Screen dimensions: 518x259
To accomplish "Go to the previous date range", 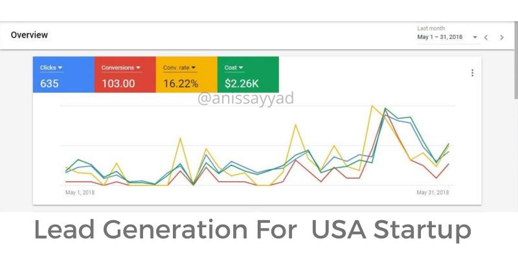I will (x=486, y=38).
